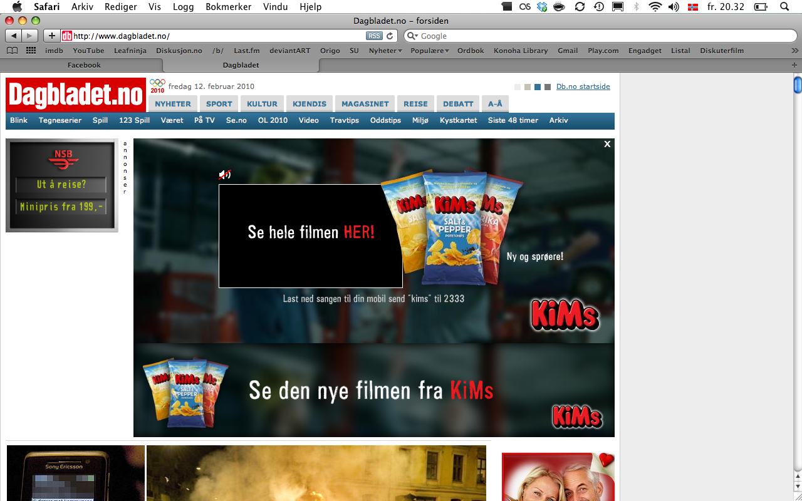Open the Logg menu
Viewport: 802px width, 501px height.
(182, 6)
